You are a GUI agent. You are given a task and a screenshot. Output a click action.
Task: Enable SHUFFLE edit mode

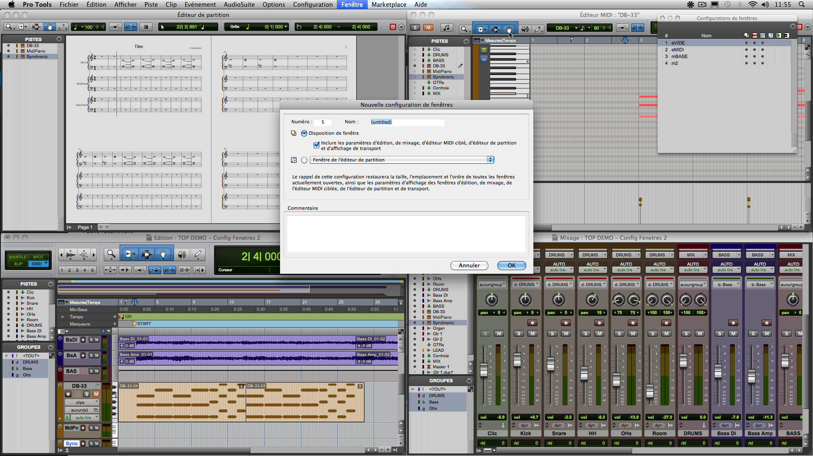click(x=17, y=257)
